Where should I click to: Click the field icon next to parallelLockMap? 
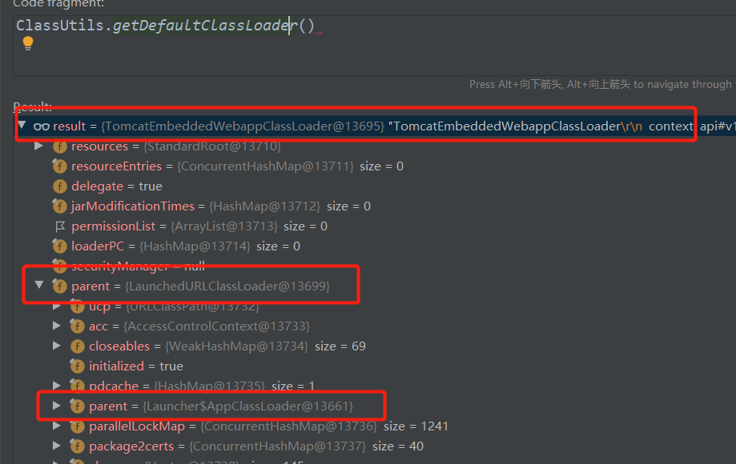(x=77, y=426)
